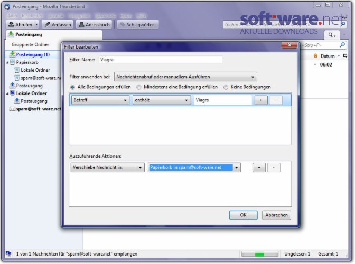The image size is (355, 264).
Task: Remove the condition with the minus button
Action: pos(276,100)
